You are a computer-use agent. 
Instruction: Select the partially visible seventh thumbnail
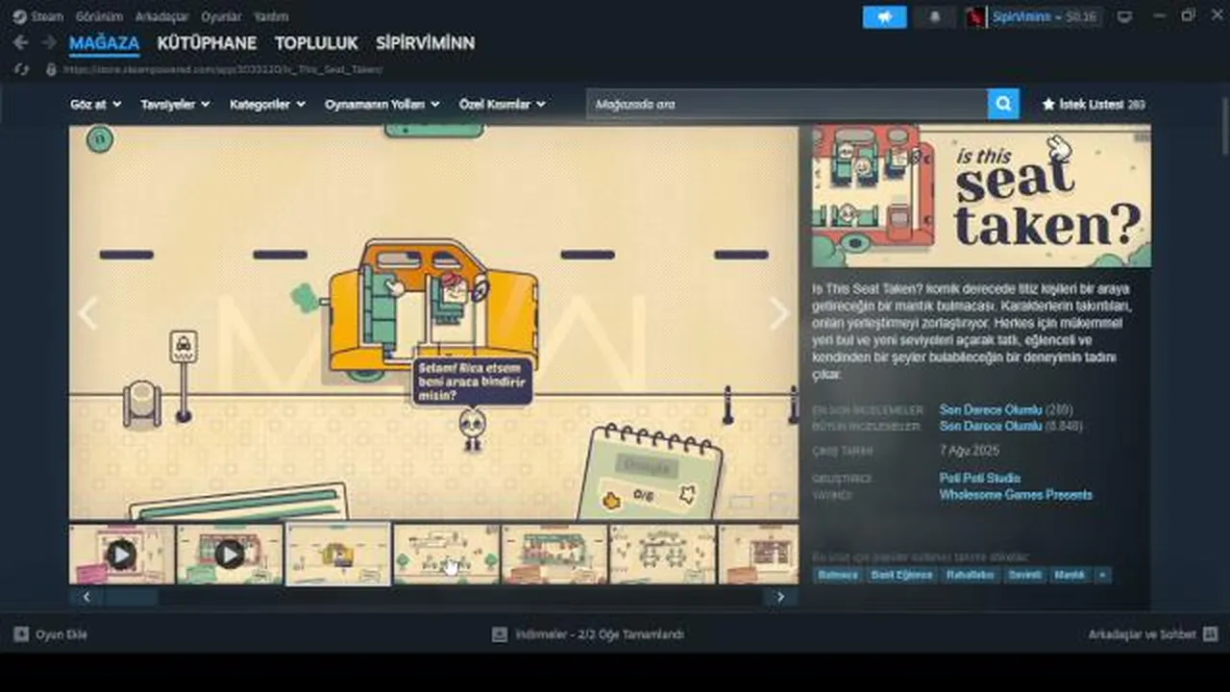pos(759,554)
